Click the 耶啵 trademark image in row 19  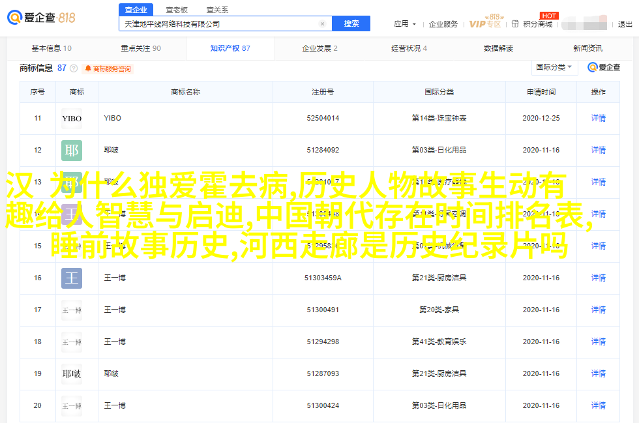72,373
